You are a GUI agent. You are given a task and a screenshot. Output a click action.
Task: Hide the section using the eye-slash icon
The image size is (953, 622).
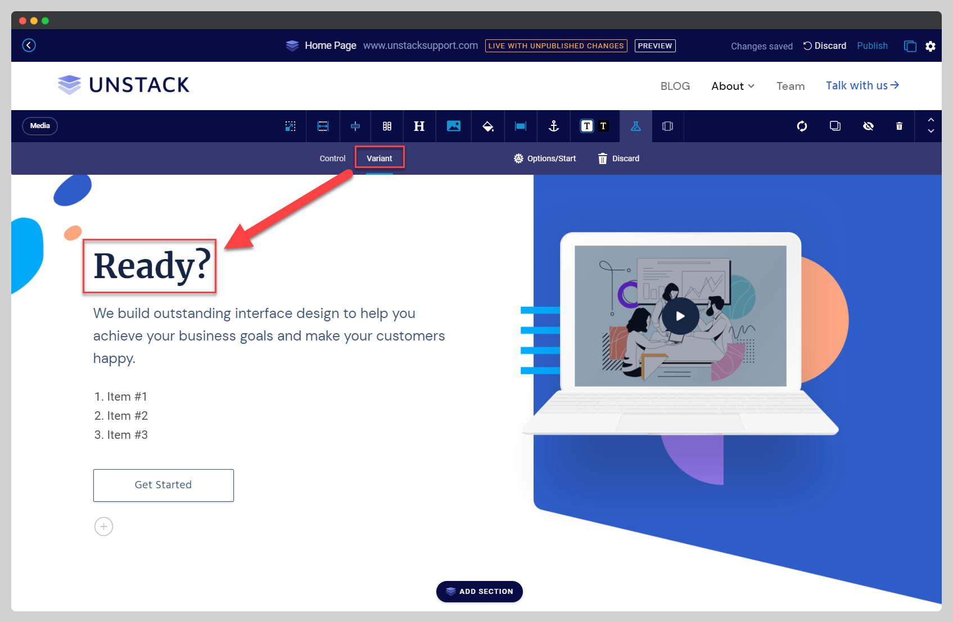(x=869, y=126)
